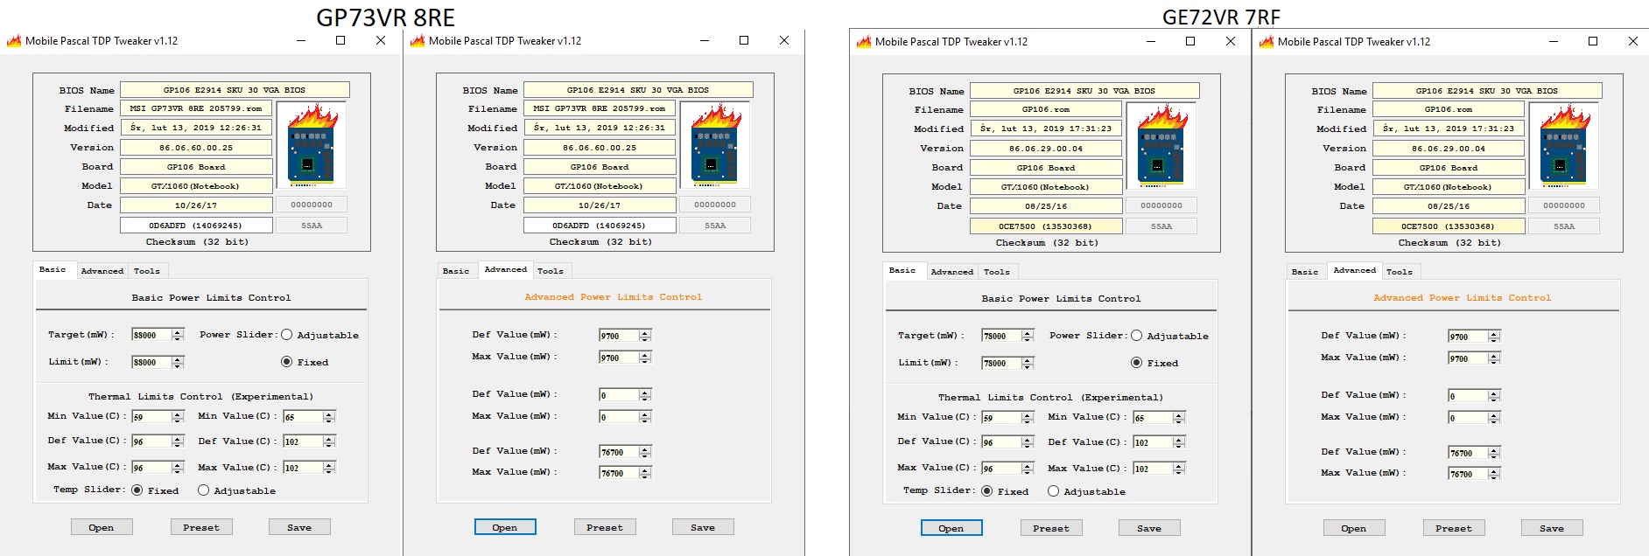The height and width of the screenshot is (556, 1649).
Task: Click the Model field in the GE72VR Basic window
Action: point(1046,187)
